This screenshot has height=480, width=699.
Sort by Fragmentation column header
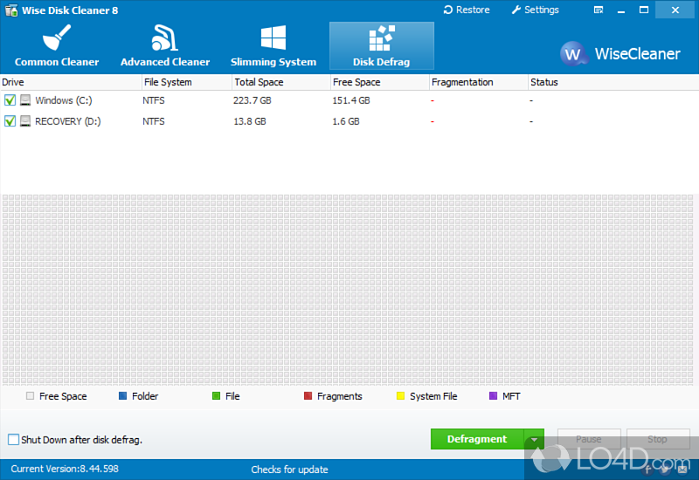(462, 82)
